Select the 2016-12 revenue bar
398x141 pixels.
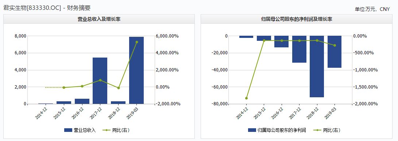tap(82, 101)
